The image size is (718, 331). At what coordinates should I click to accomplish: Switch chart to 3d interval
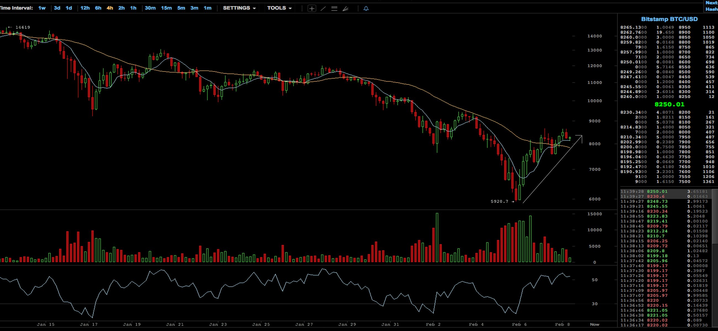[x=57, y=8]
